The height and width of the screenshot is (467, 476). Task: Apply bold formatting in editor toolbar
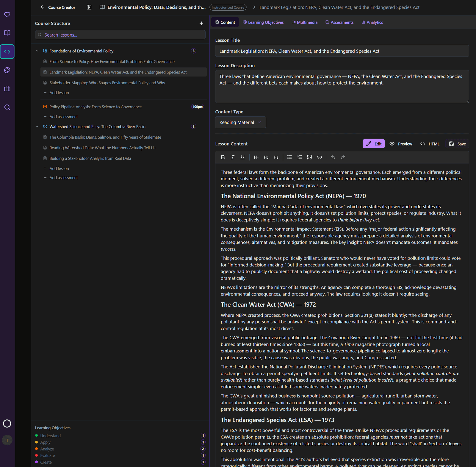point(223,157)
